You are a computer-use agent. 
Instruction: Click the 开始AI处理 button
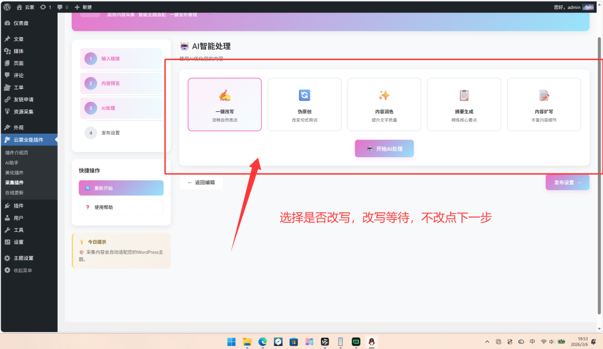pyautogui.click(x=384, y=148)
